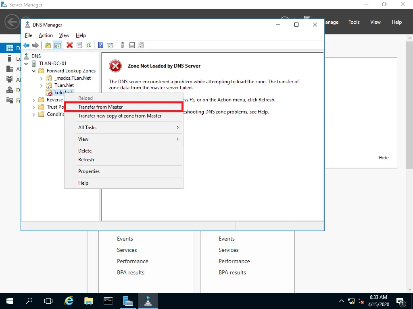Click the muted volume tray icon

coord(361,301)
